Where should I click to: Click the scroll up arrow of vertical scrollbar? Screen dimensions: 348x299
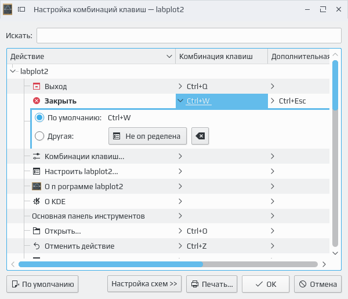tap(335, 54)
